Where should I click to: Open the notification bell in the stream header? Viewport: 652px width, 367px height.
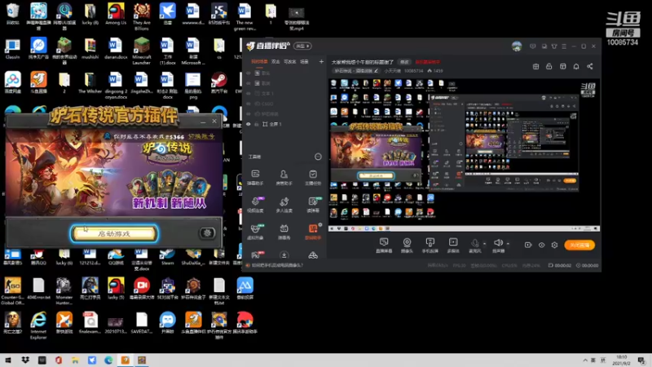(x=576, y=67)
